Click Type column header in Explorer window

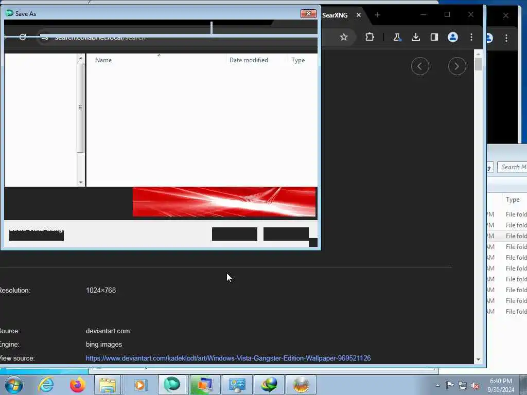point(513,200)
